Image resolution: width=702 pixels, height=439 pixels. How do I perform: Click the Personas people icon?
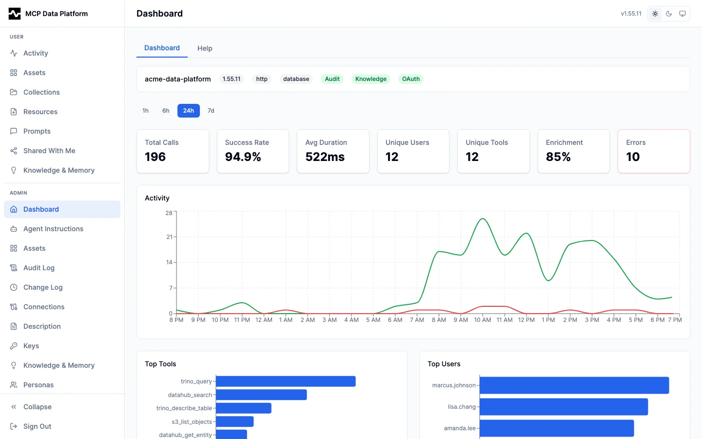14,385
